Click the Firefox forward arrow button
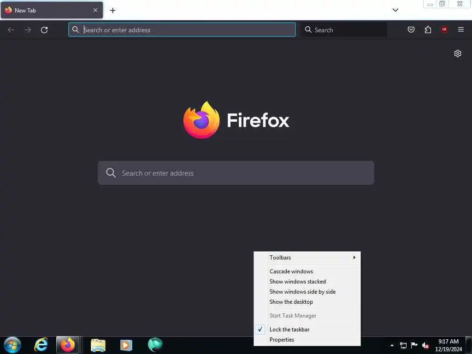 tap(28, 30)
